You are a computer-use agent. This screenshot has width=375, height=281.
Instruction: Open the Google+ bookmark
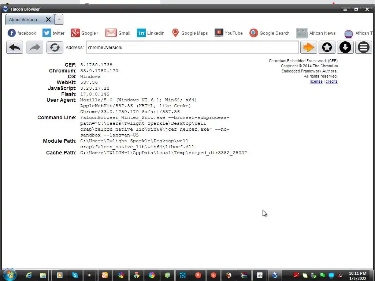point(85,33)
